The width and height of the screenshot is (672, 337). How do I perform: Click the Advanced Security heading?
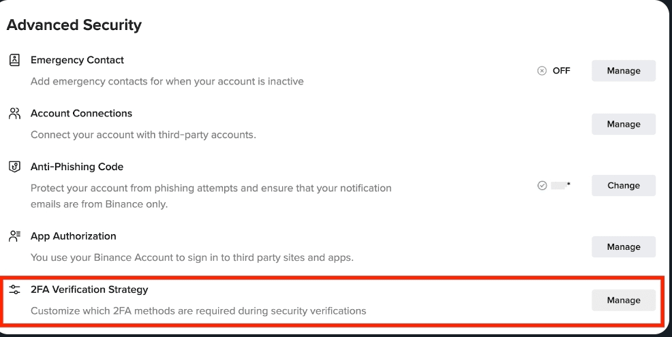(74, 25)
